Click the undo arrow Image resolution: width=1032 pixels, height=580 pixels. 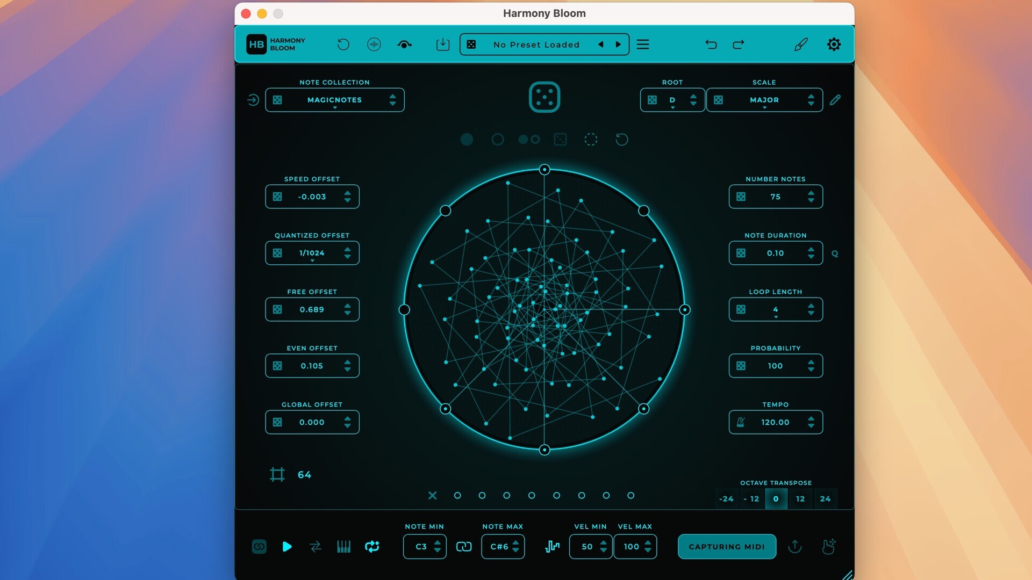(711, 45)
